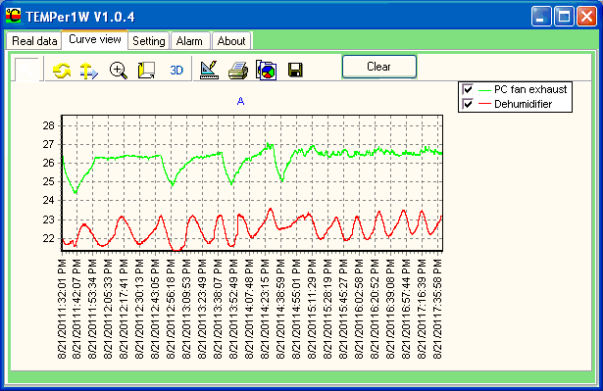Go to the Alarm tab
Viewport: 603px width, 391px height.
[x=189, y=41]
